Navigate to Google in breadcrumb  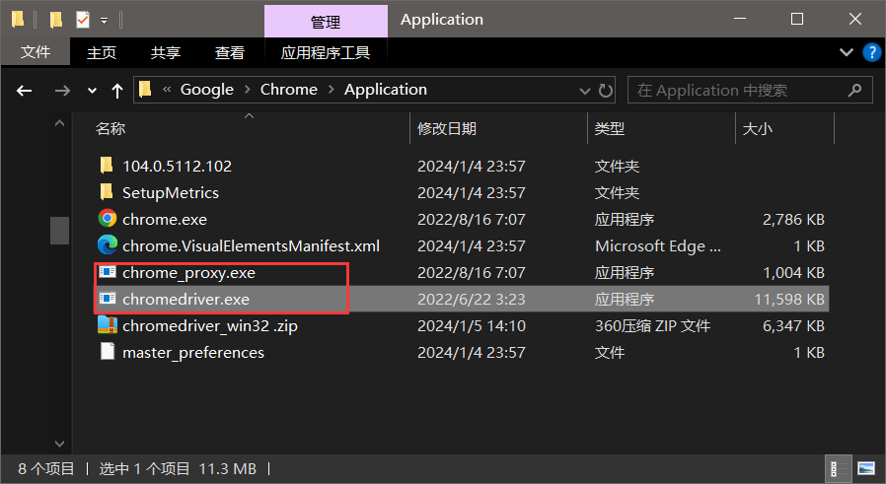point(207,90)
